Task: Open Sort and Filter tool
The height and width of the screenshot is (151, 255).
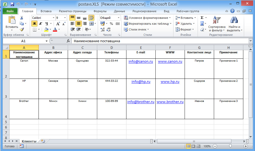Action: pyautogui.click(x=216, y=24)
